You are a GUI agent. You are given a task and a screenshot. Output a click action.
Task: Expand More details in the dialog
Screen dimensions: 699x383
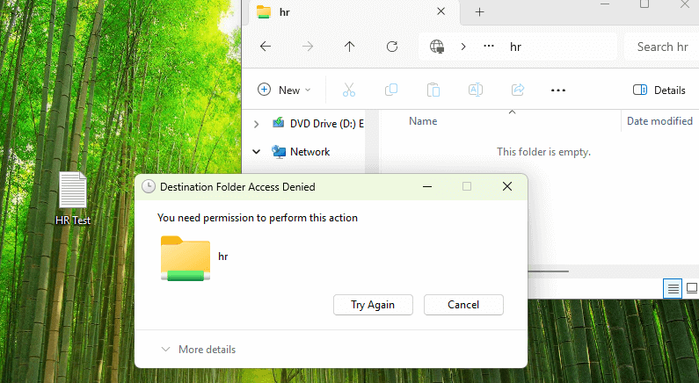[199, 350]
